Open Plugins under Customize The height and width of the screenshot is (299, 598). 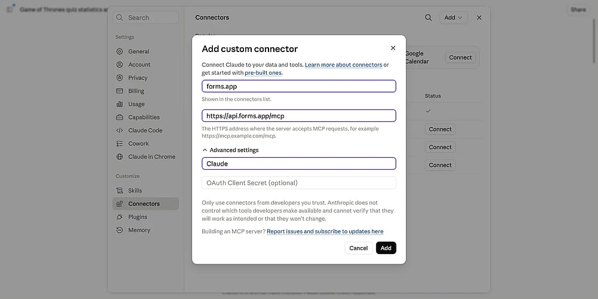pyautogui.click(x=146, y=217)
